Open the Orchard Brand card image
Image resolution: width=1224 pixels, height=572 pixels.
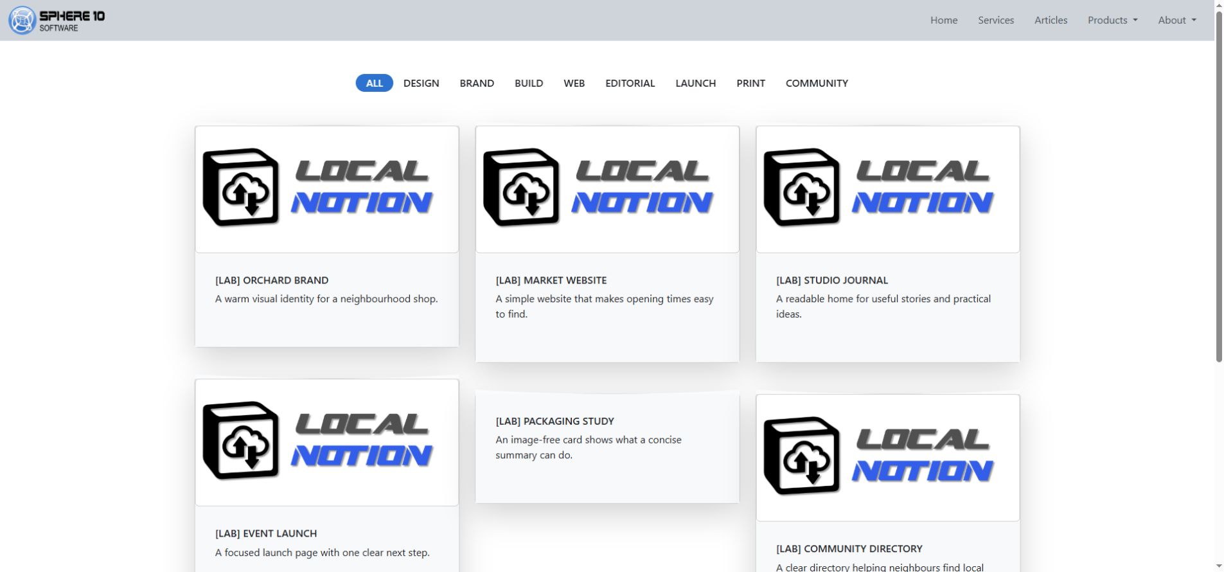click(327, 189)
